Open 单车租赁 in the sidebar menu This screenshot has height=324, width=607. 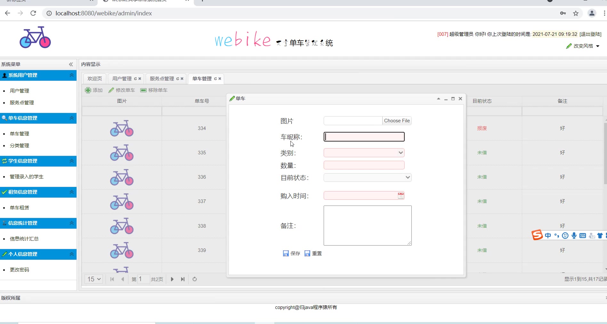point(20,208)
